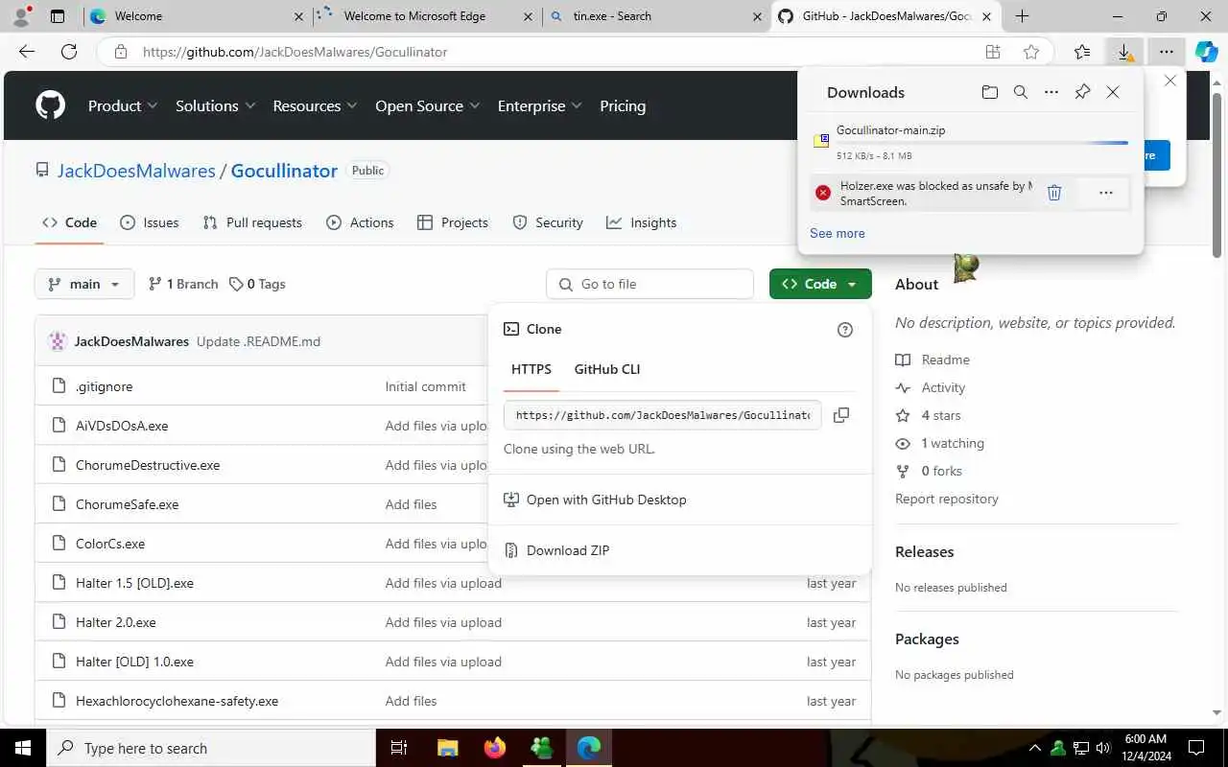Click the Pricing link
1228x767 pixels.
623,105
